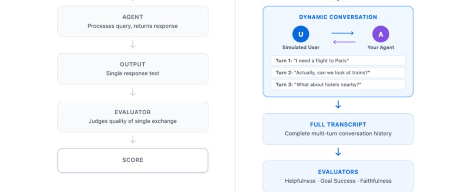Click the blue arrow above EVALUATORS box
This screenshot has width=471, height=192.
point(338,152)
